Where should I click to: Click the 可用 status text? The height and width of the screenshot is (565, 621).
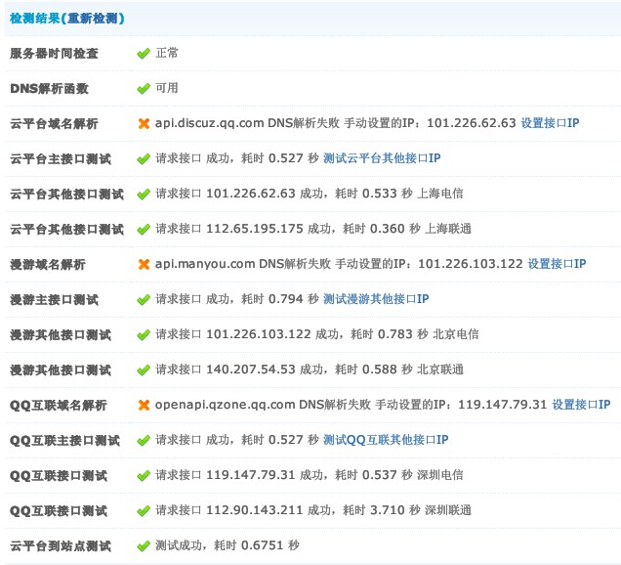tap(167, 88)
